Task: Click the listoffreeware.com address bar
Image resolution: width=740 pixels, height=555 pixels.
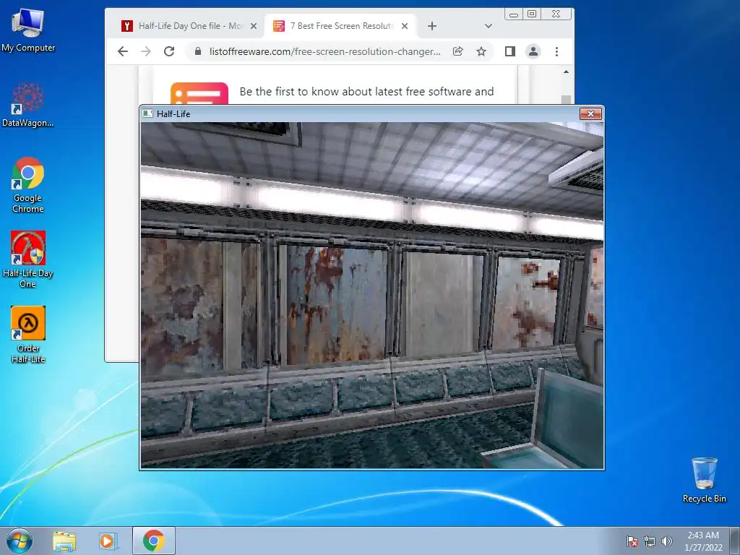Action: pyautogui.click(x=325, y=51)
